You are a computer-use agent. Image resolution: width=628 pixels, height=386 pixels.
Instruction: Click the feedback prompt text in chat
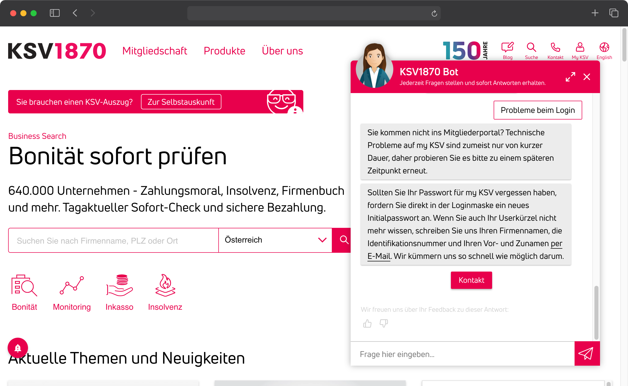point(434,309)
